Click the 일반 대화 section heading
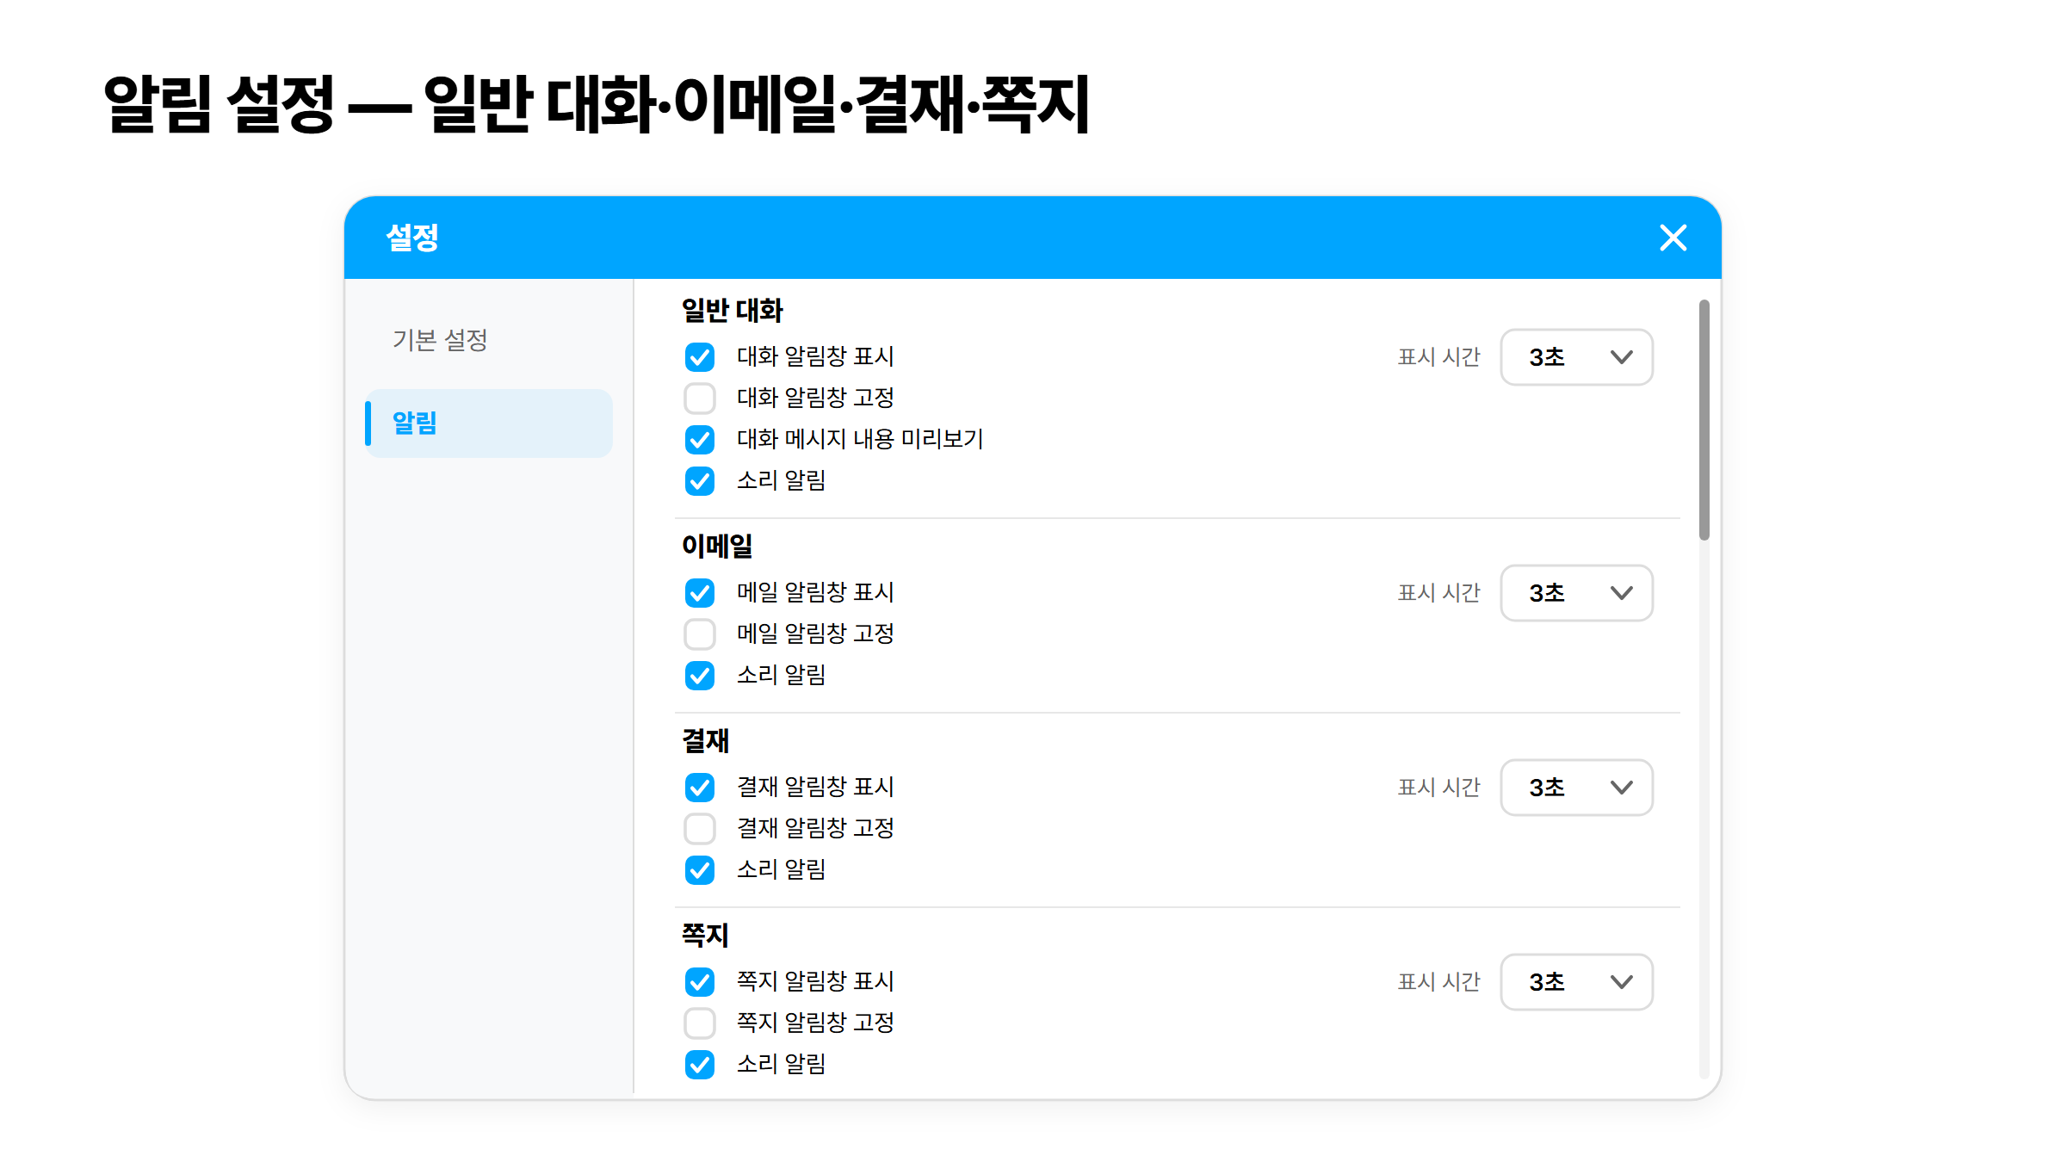Screen dimensions: 2066x1162 (x=732, y=311)
